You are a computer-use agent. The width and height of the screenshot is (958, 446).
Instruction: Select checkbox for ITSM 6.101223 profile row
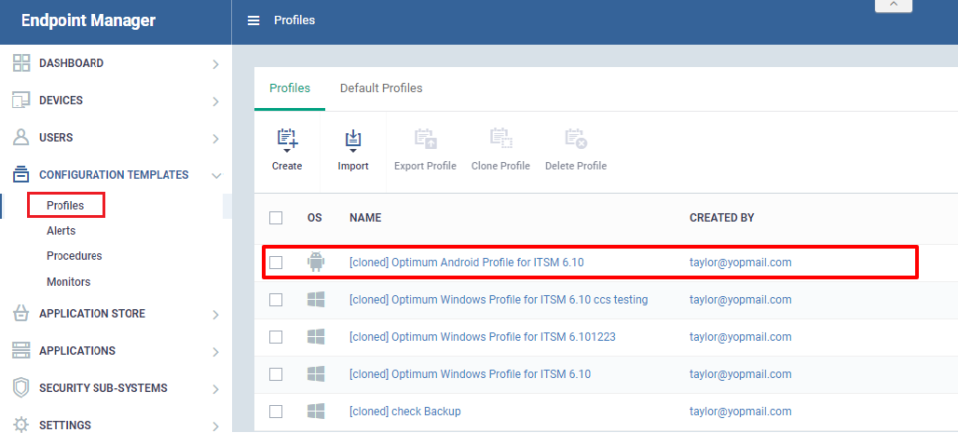(x=276, y=337)
